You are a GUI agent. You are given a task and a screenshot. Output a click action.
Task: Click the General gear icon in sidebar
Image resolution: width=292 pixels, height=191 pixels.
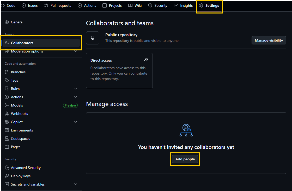coord(7,22)
